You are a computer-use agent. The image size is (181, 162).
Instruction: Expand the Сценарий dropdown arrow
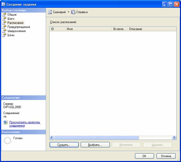(68, 12)
